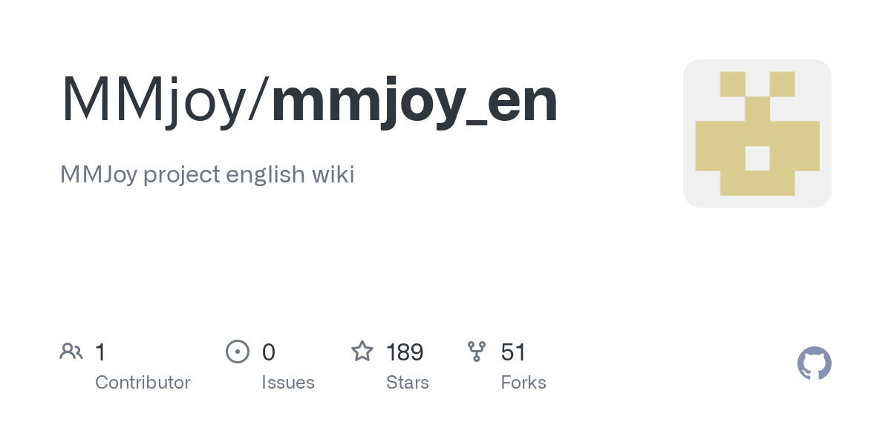Click the fork count 51
The image size is (891, 445).
[513, 352]
